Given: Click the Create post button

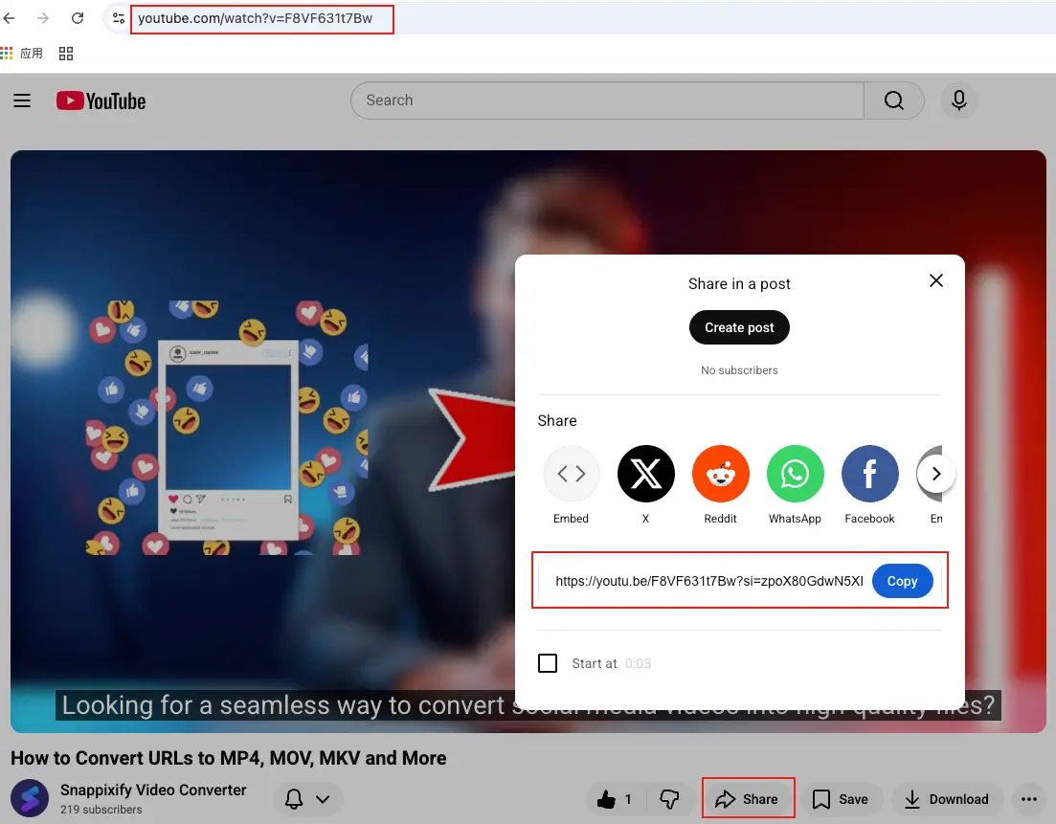Looking at the screenshot, I should click(739, 327).
